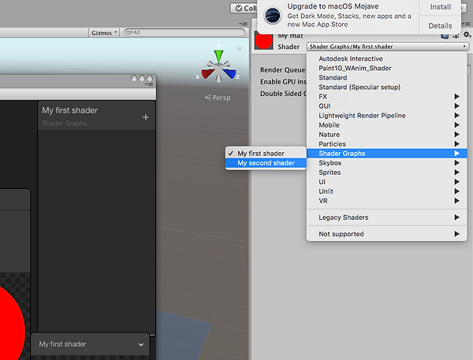Click the blue Z axis cone of the gizmo
This screenshot has height=360, width=473.
tap(230, 74)
